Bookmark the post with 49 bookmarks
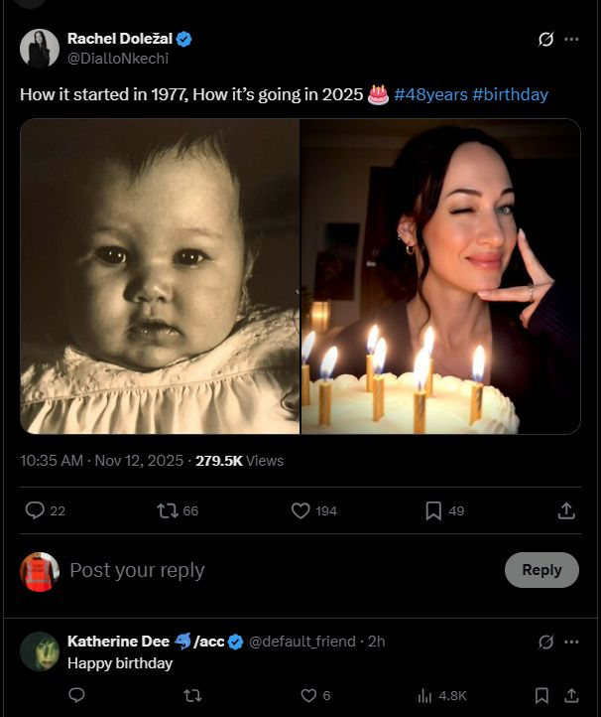Image resolution: width=601 pixels, height=717 pixels. pos(433,510)
